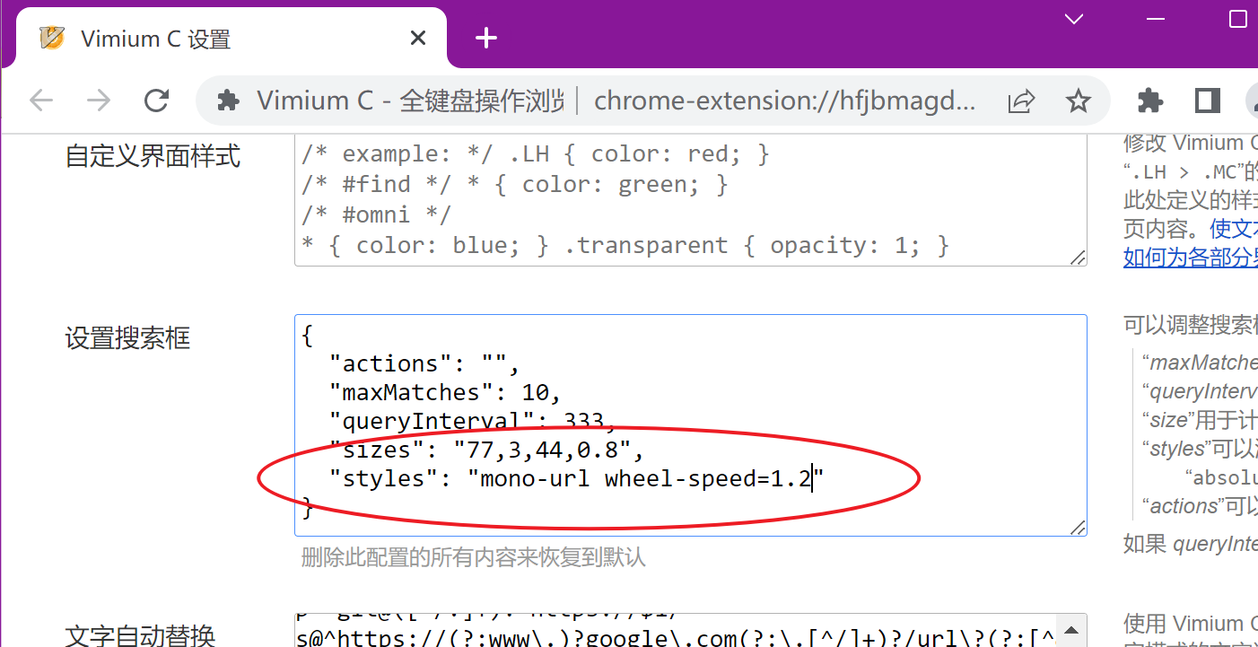Screen dimensions: 1258x647
Task: Click the browser back navigation arrow
Action: (x=41, y=101)
